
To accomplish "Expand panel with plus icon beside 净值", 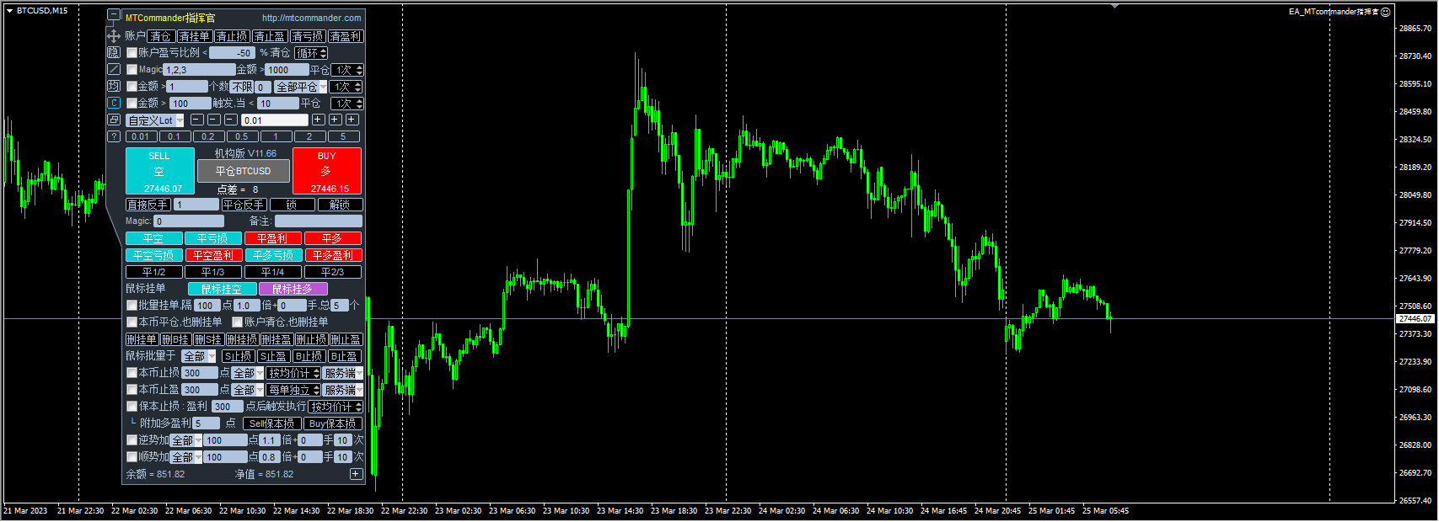I will pyautogui.click(x=356, y=474).
